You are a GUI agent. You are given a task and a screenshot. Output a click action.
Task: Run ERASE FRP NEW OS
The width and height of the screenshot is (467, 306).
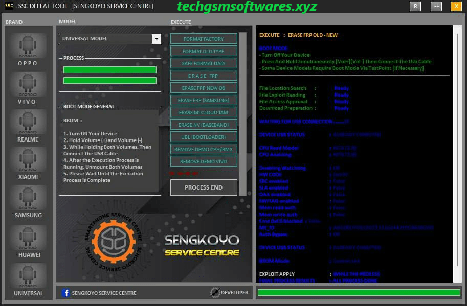204,88
